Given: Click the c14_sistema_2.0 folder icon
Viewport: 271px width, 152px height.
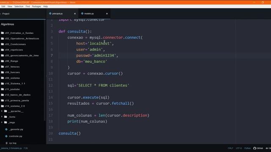Looking at the screenshot, I should point(3,106).
